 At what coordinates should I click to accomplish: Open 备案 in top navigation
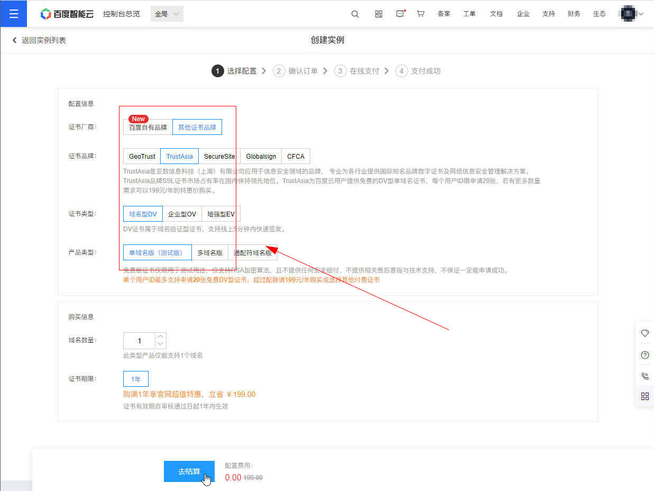[x=444, y=14]
